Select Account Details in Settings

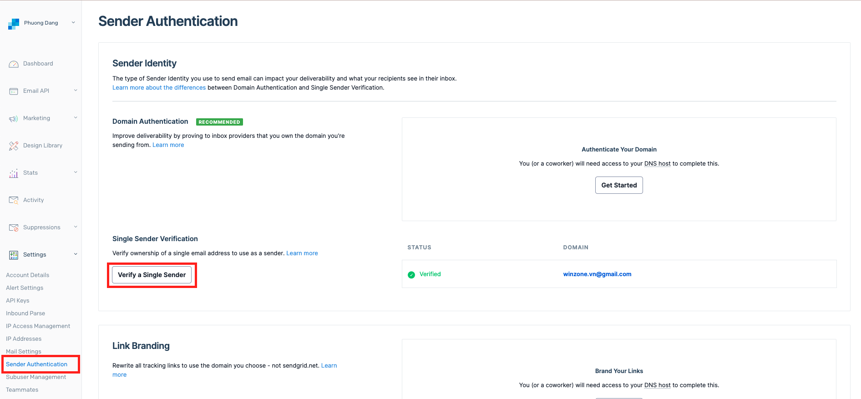click(x=27, y=275)
